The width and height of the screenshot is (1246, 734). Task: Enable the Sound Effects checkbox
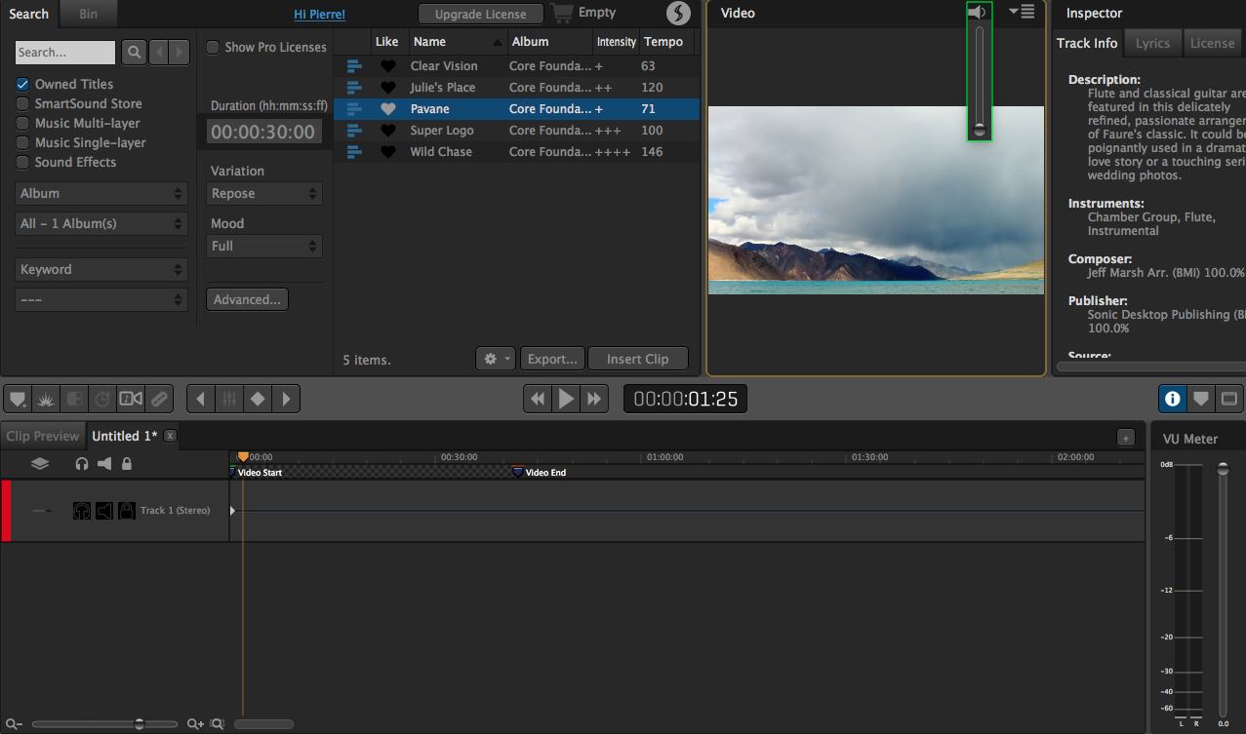point(22,163)
